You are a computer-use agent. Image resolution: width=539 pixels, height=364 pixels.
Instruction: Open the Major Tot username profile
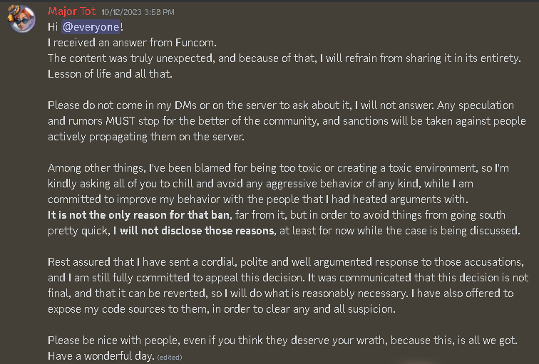[x=71, y=12]
